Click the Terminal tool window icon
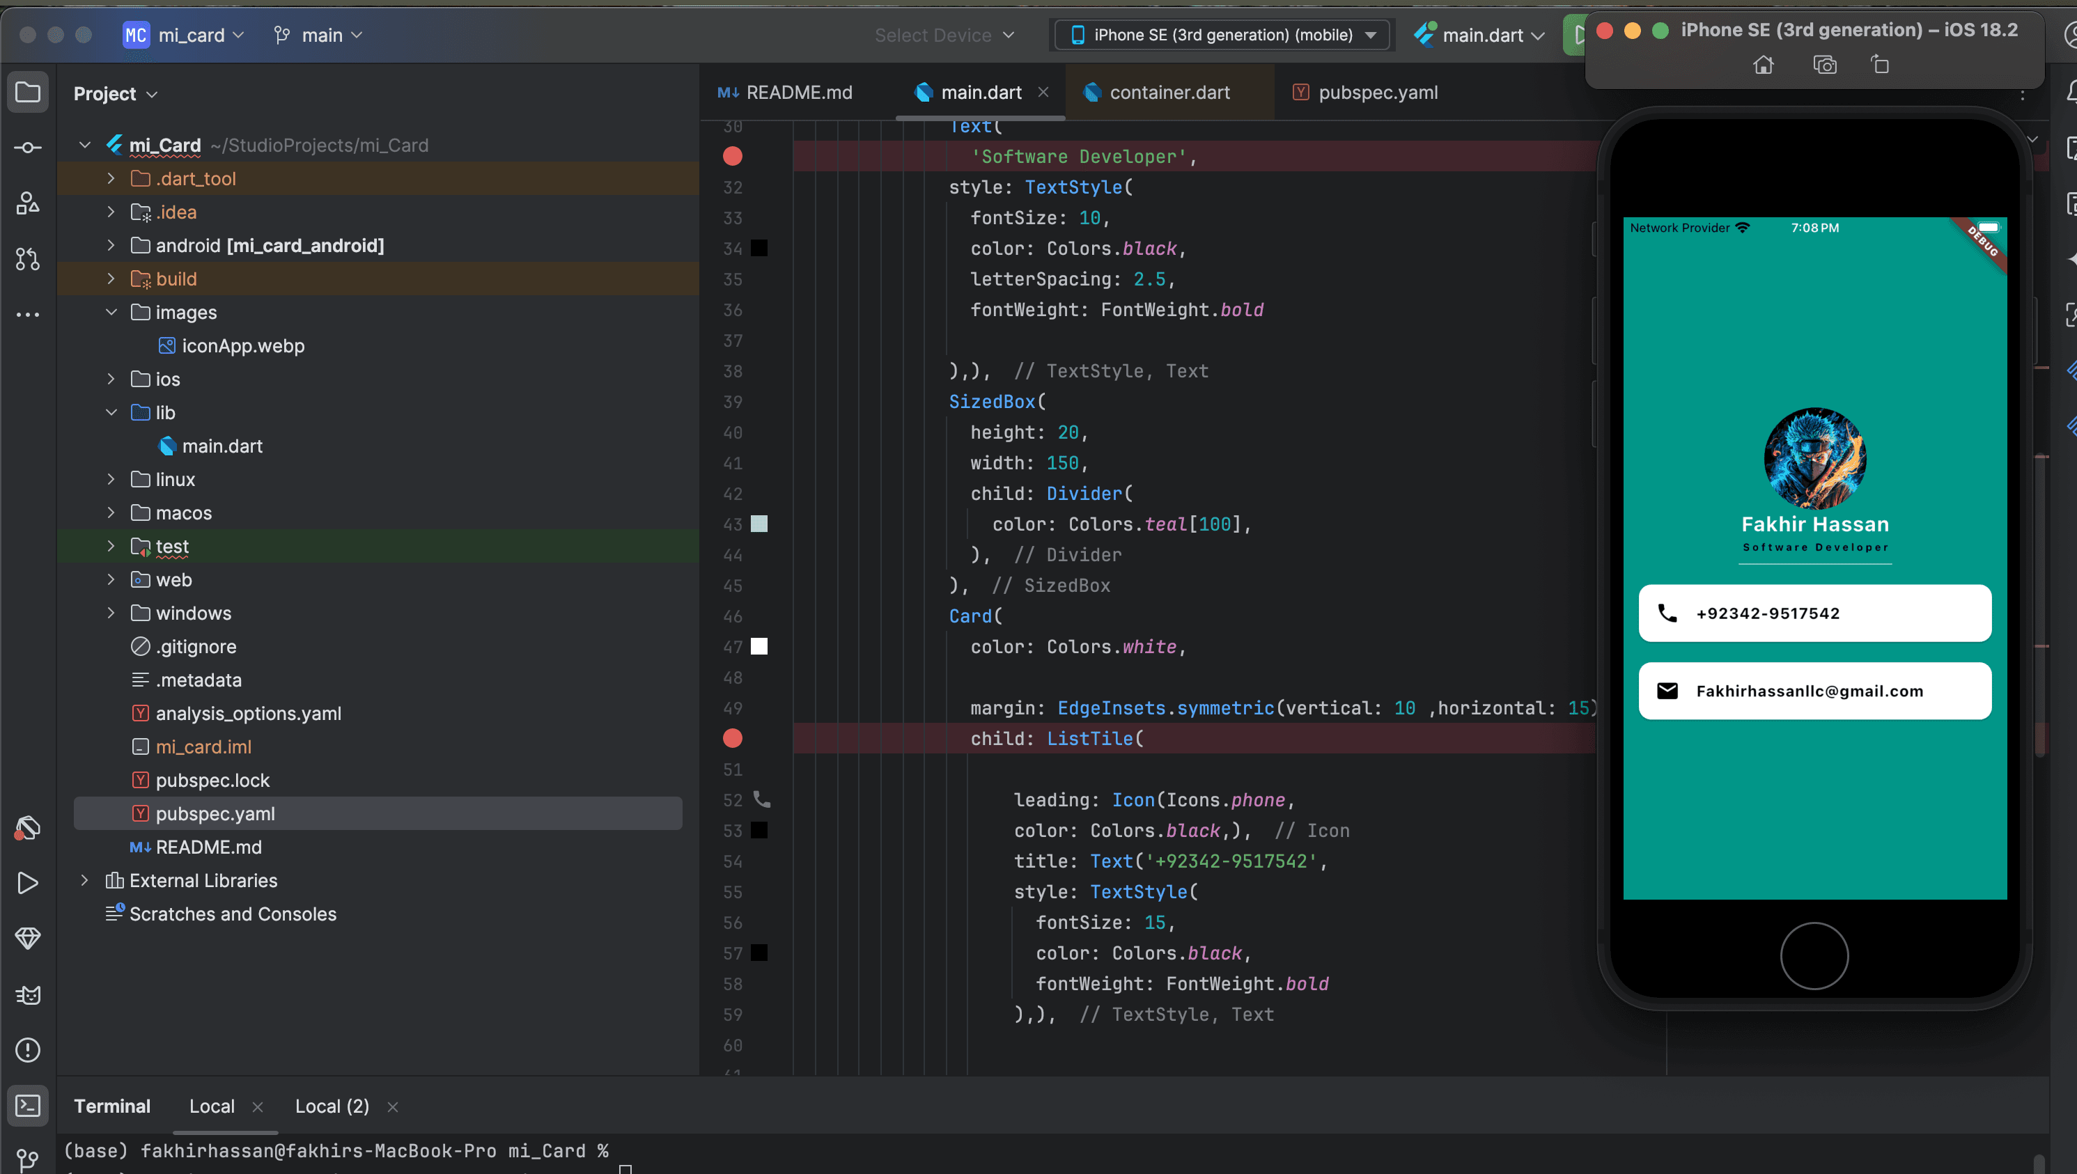Screen dimensions: 2077x1174 pos(27,1106)
